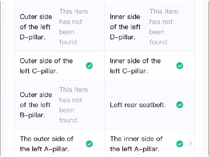Select 'Inner side of the left D-pillar' label
209x157 pixels.
coord(125,27)
